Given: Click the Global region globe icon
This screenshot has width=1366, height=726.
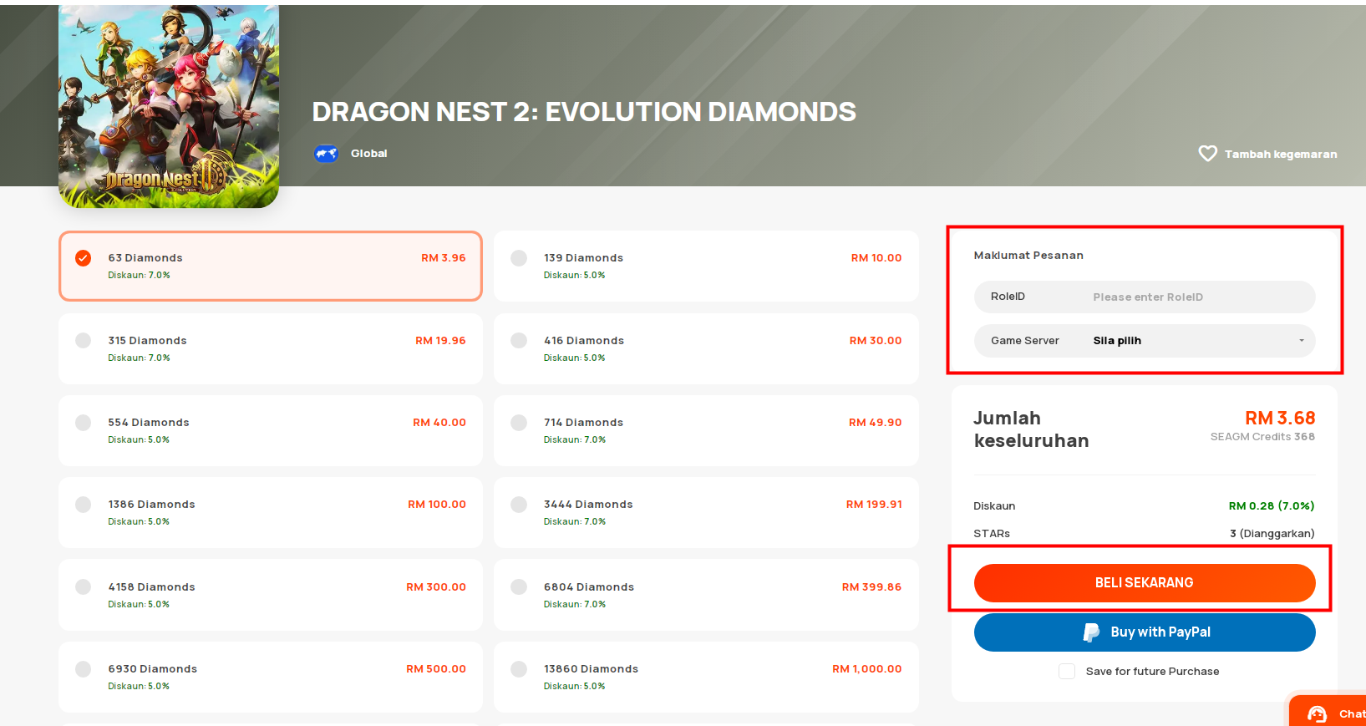Looking at the screenshot, I should tap(326, 154).
